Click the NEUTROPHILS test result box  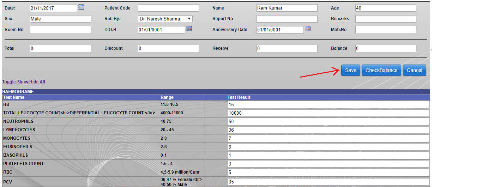pyautogui.click(x=328, y=122)
